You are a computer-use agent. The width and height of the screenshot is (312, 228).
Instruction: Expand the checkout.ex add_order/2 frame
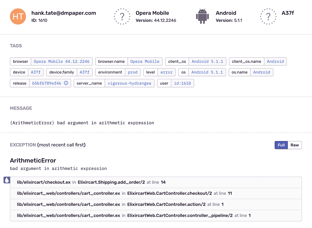click(x=156, y=182)
